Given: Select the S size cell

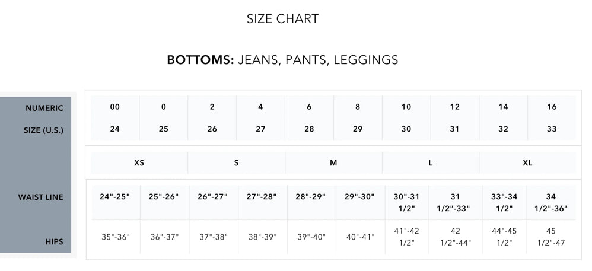Looking at the screenshot, I should [x=236, y=163].
